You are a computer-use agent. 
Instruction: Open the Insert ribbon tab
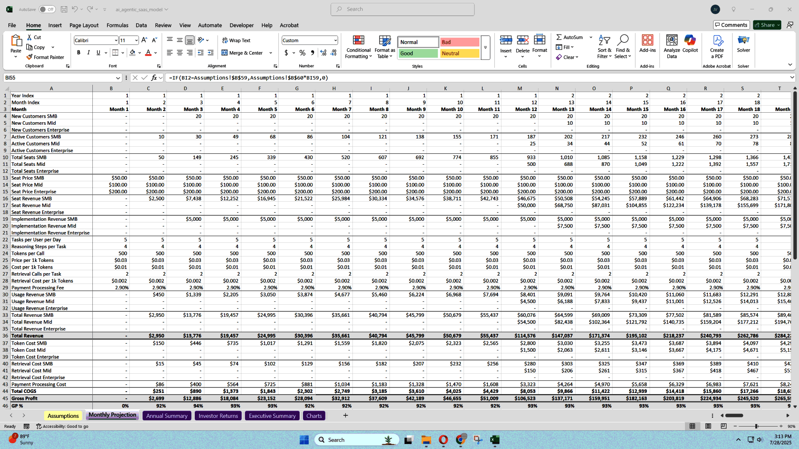click(55, 25)
